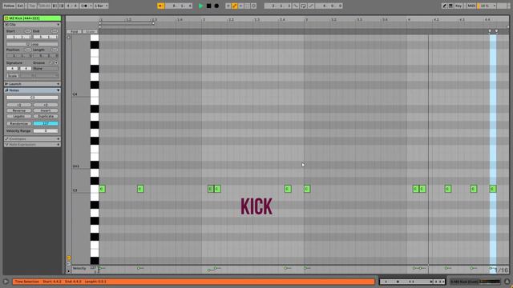This screenshot has width=513, height=288.
Task: Toggle the Clip activator checkbox
Action: pos(7,25)
